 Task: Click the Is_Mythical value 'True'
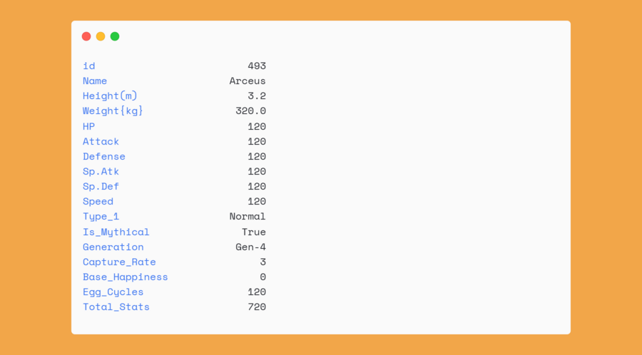pyautogui.click(x=253, y=232)
